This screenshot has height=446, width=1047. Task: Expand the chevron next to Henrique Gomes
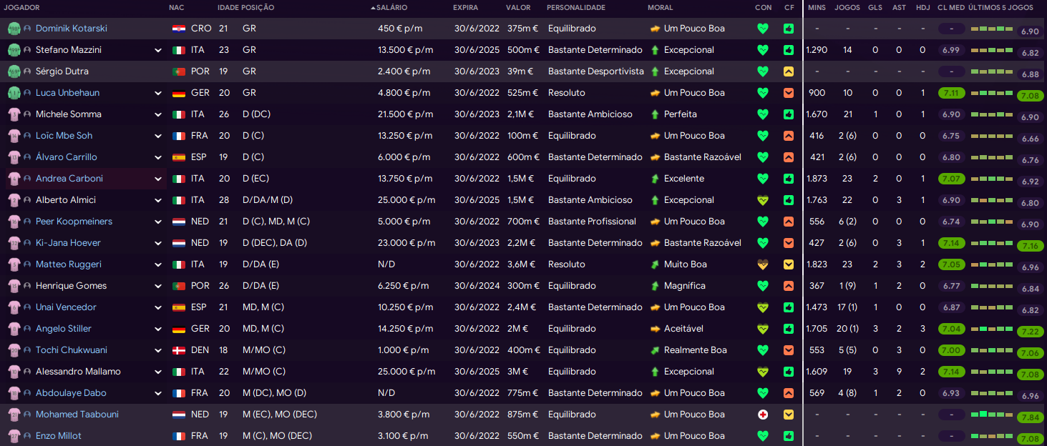(x=158, y=286)
